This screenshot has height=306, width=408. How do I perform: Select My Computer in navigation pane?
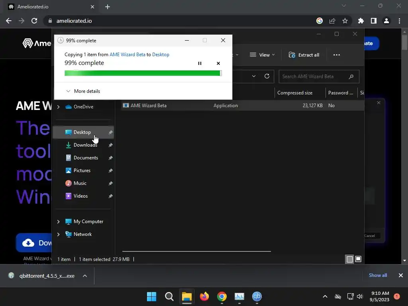click(88, 222)
